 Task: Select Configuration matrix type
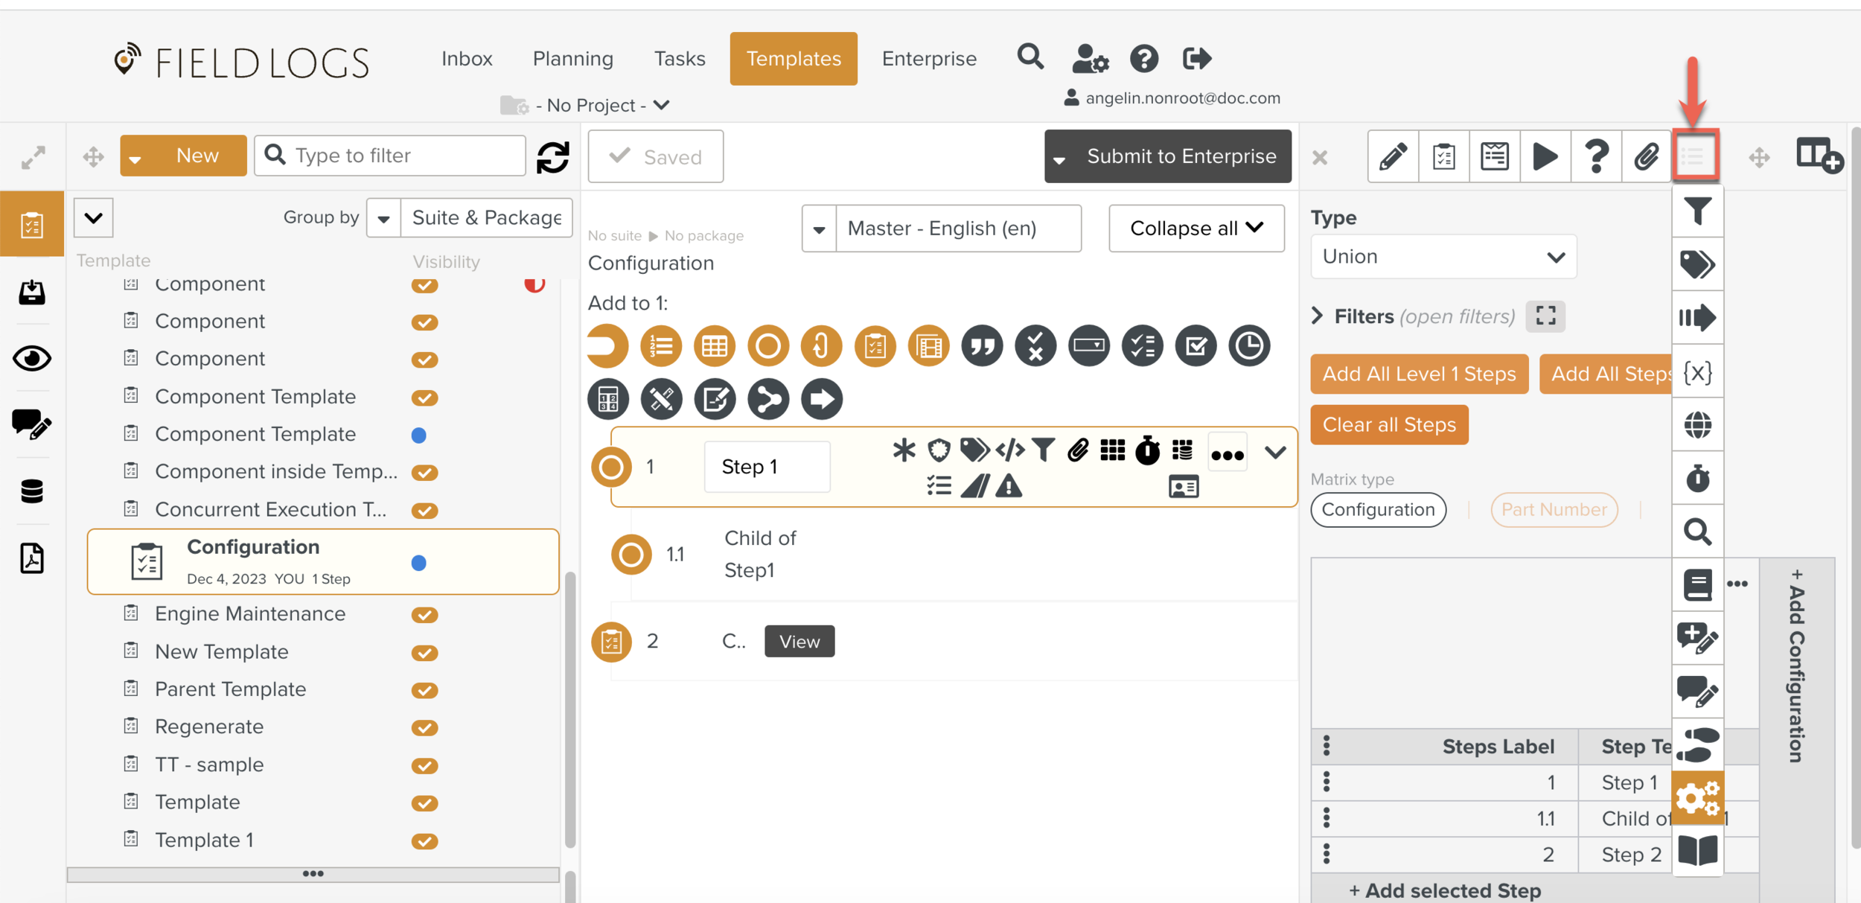pos(1378,510)
